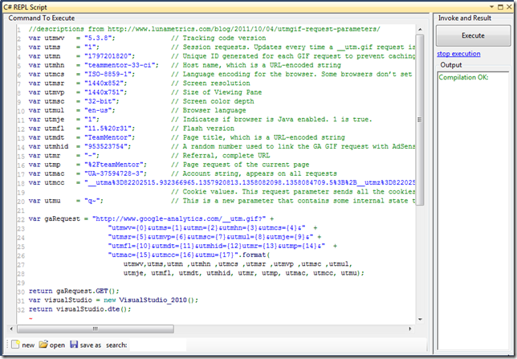517x359 pixels.
Task: Close the C# REPL Script panel
Action: (x=509, y=5)
